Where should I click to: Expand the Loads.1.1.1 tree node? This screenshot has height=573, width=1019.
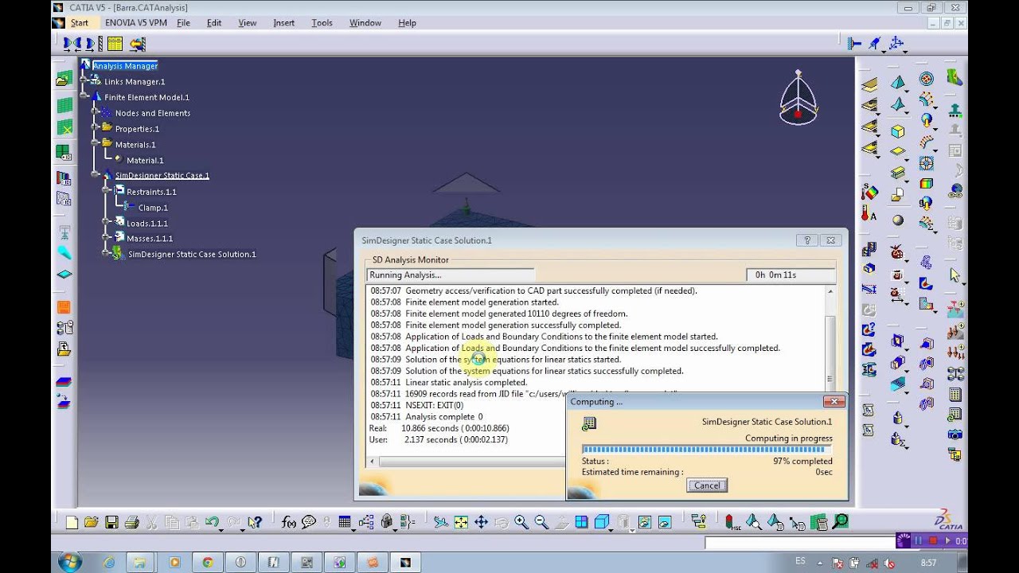coord(106,222)
